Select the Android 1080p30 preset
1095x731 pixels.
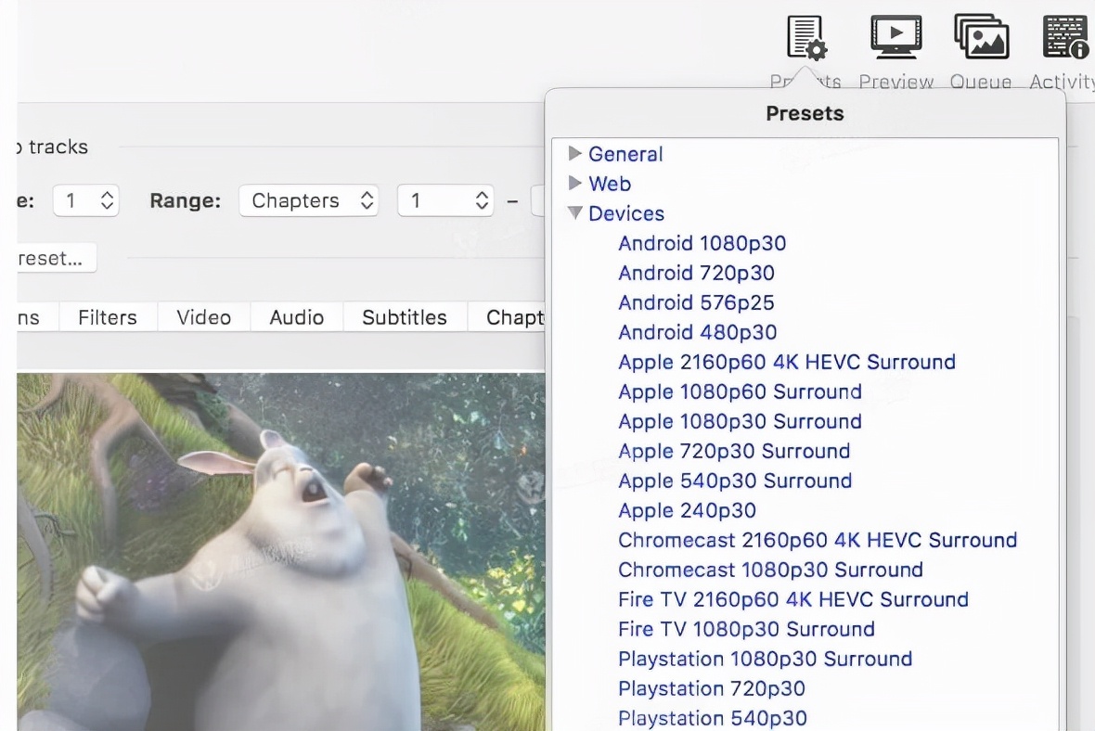pos(702,243)
